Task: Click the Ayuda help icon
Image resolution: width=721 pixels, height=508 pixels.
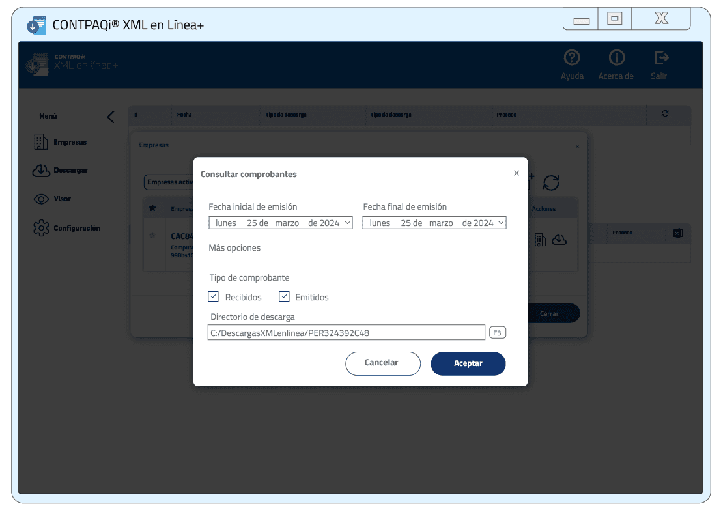Action: coord(572,59)
